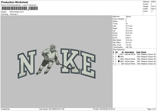Click the Min Stitch value 0.2 mm
This screenshot has width=157, height=111.
128,42
